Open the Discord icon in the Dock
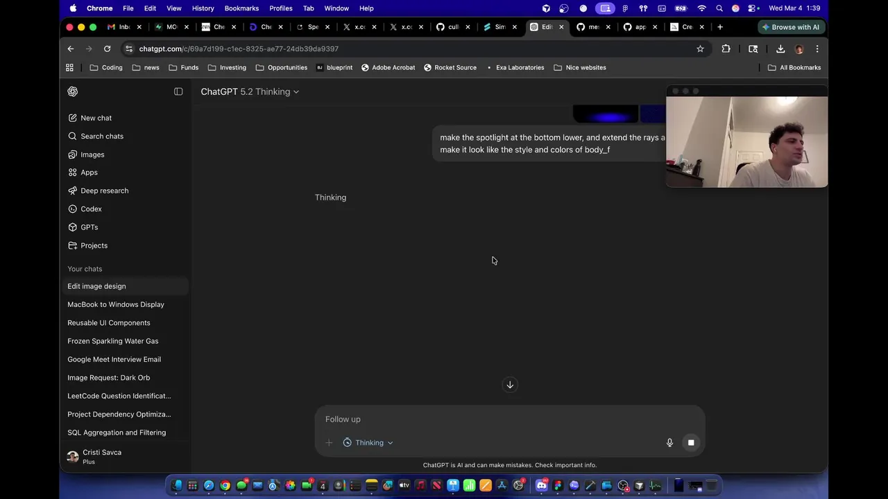Viewport: 888px width, 499px height. (x=541, y=486)
